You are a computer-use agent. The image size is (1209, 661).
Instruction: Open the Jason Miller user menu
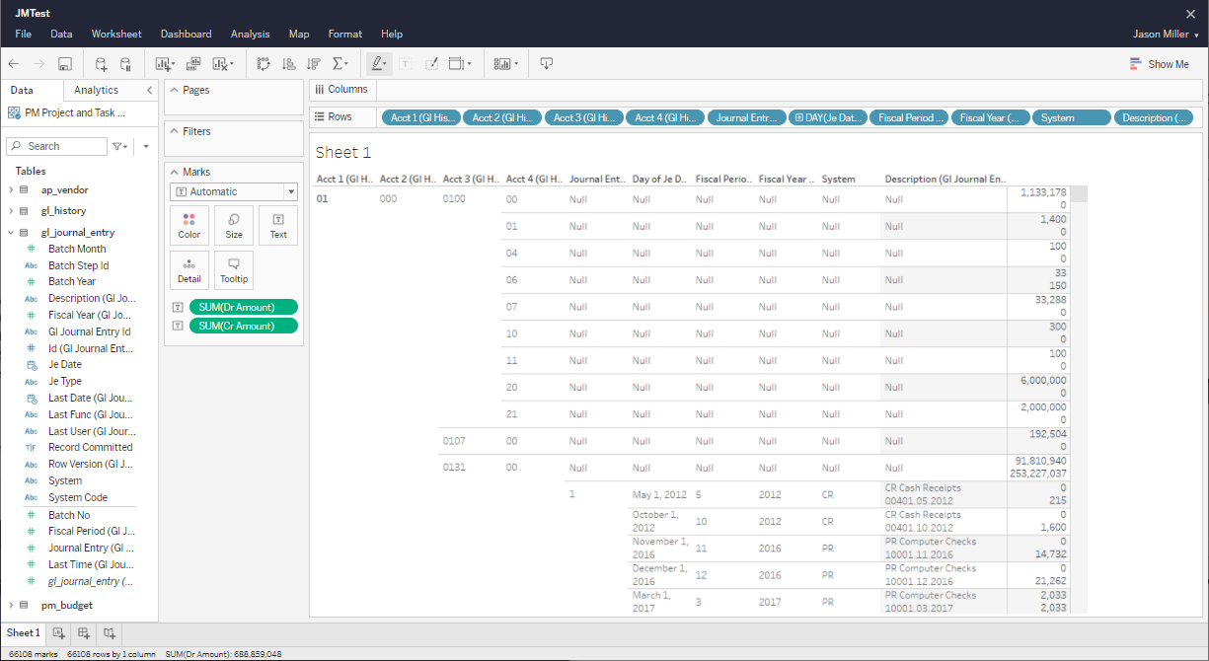point(1166,34)
